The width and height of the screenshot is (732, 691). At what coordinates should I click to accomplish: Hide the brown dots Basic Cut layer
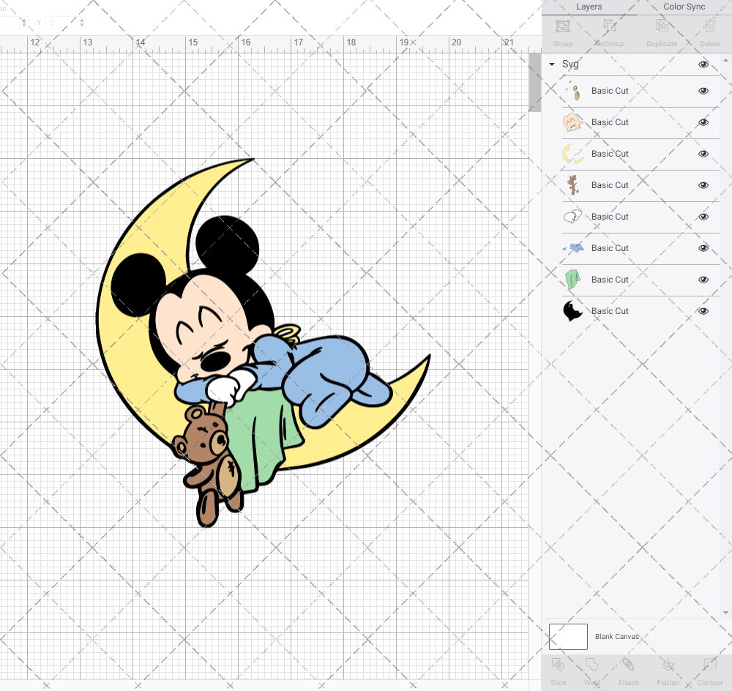point(703,91)
